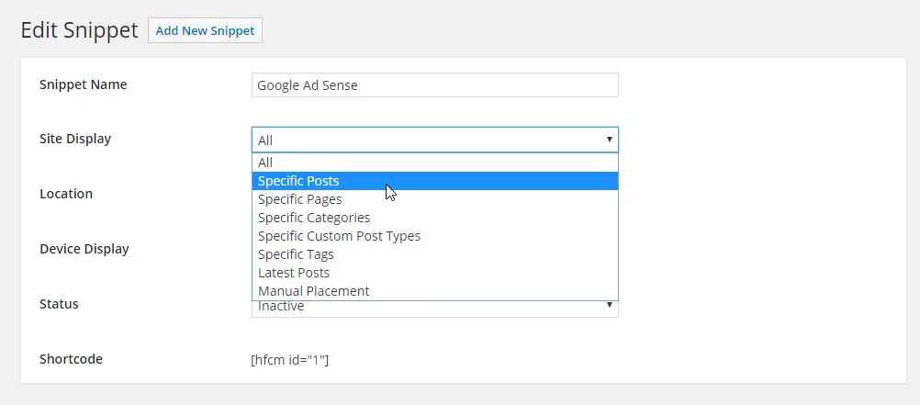Click the Location label

pos(66,194)
